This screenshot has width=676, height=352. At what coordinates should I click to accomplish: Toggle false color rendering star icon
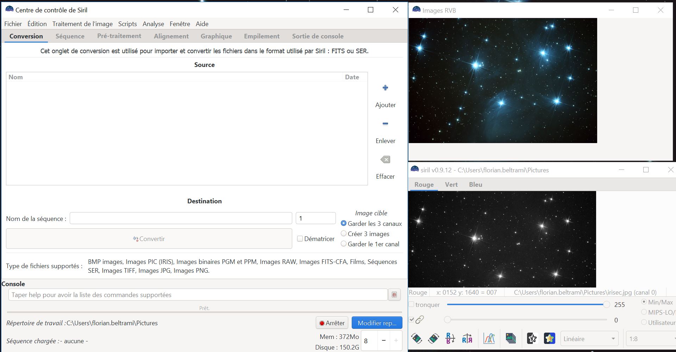[549, 339]
